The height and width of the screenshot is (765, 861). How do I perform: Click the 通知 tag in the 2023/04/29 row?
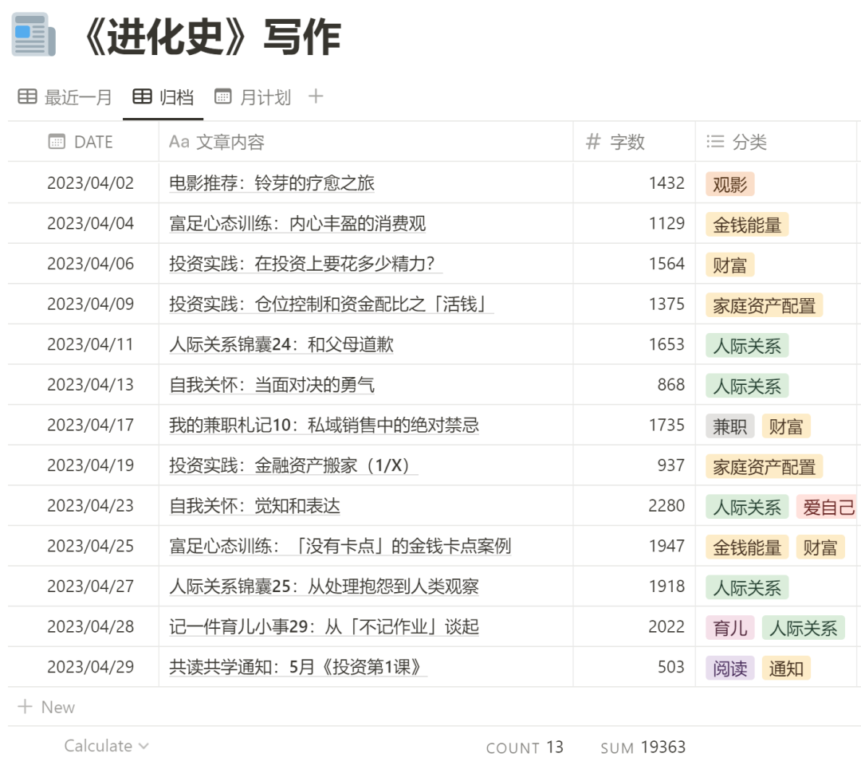(786, 669)
